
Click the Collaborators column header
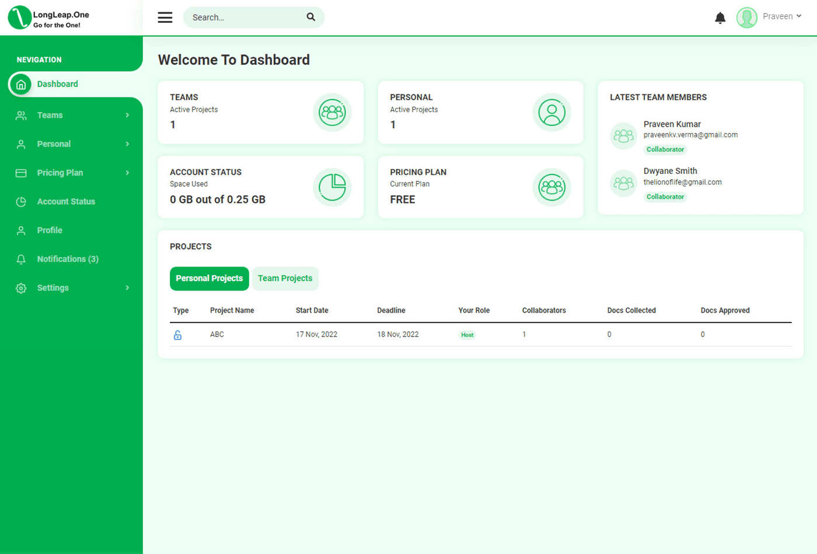544,310
